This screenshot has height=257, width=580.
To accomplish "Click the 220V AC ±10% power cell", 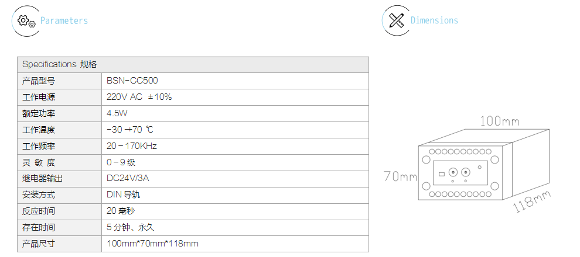I will click(236, 98).
